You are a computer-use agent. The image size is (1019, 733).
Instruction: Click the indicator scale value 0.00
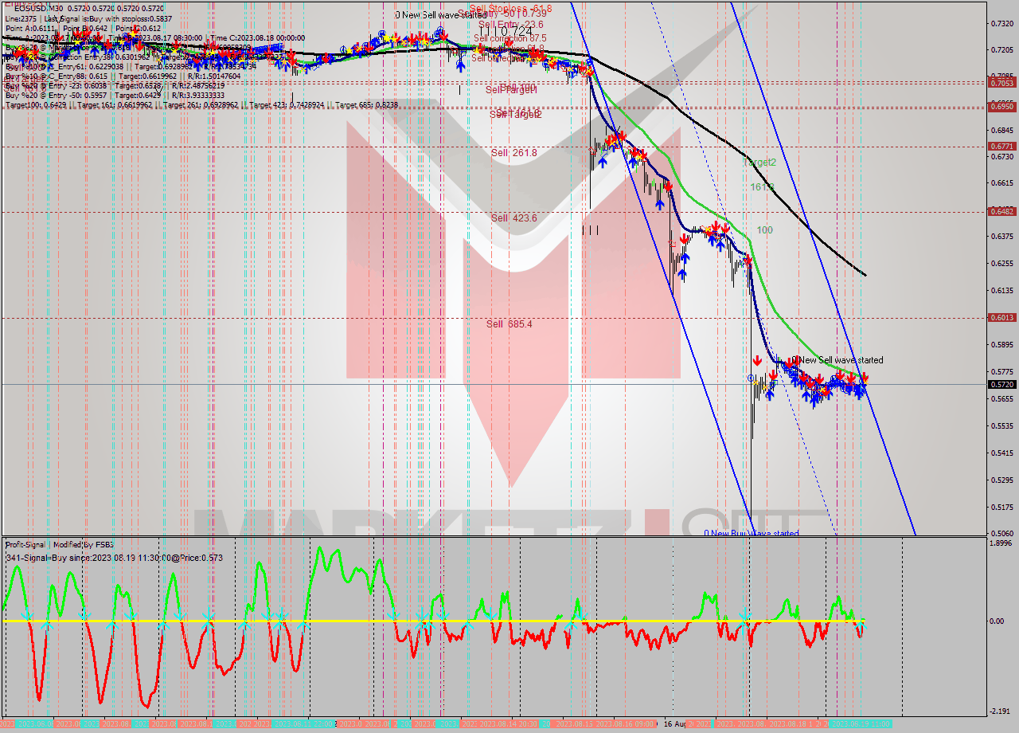point(997,621)
